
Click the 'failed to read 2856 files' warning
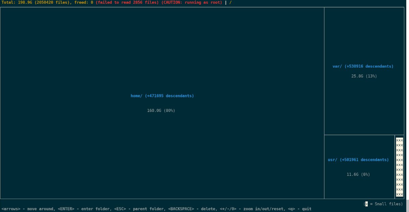(x=128, y=2)
